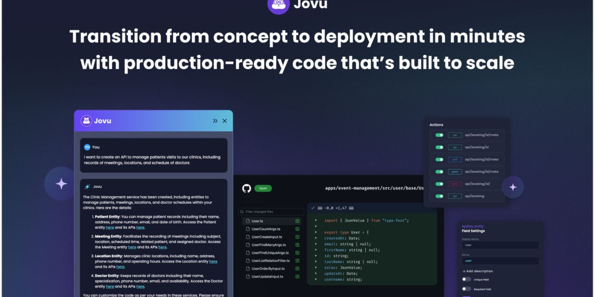Click the Jovu mascot icon in the chat panel header
The height and width of the screenshot is (297, 595).
[x=86, y=121]
